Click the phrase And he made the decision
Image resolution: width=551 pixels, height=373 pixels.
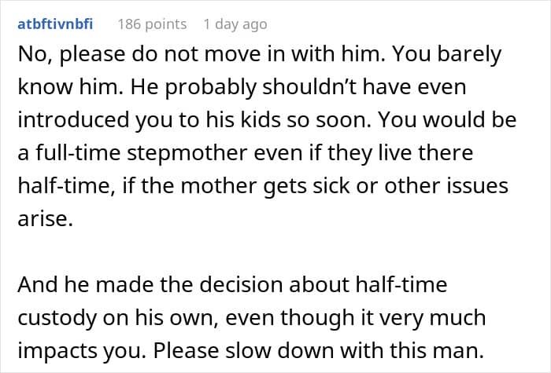click(x=150, y=284)
